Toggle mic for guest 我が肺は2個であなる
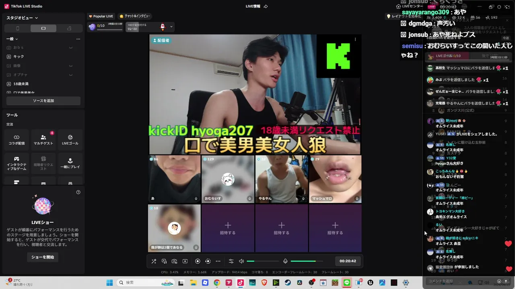This screenshot has height=289, width=515. coord(196,247)
